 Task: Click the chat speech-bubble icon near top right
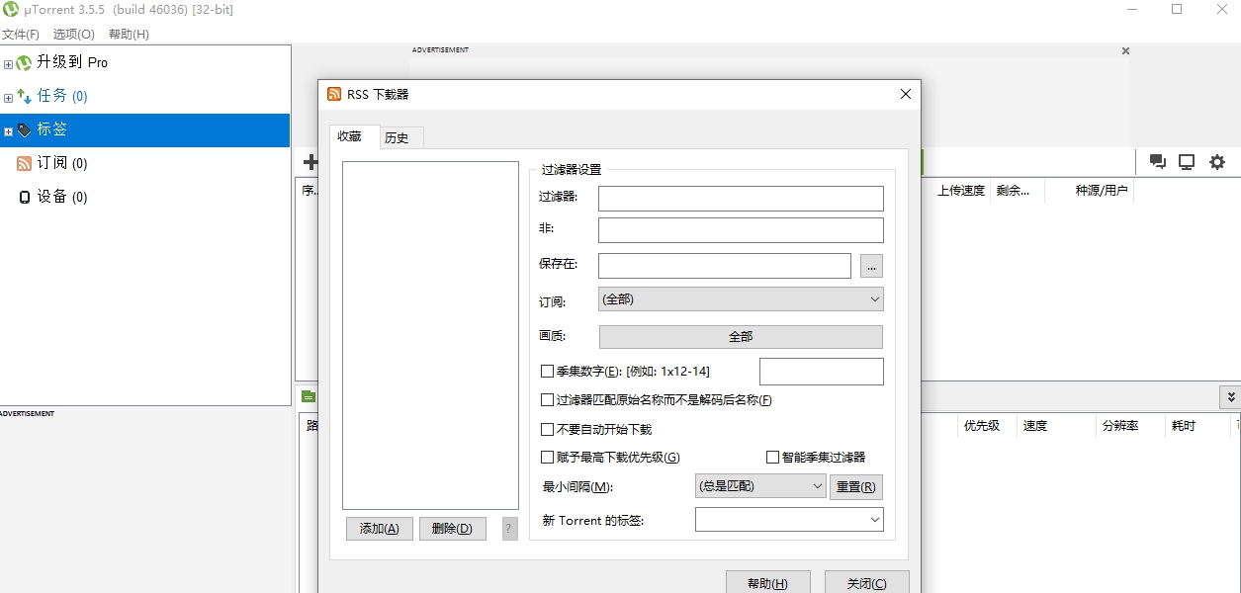pos(1157,162)
